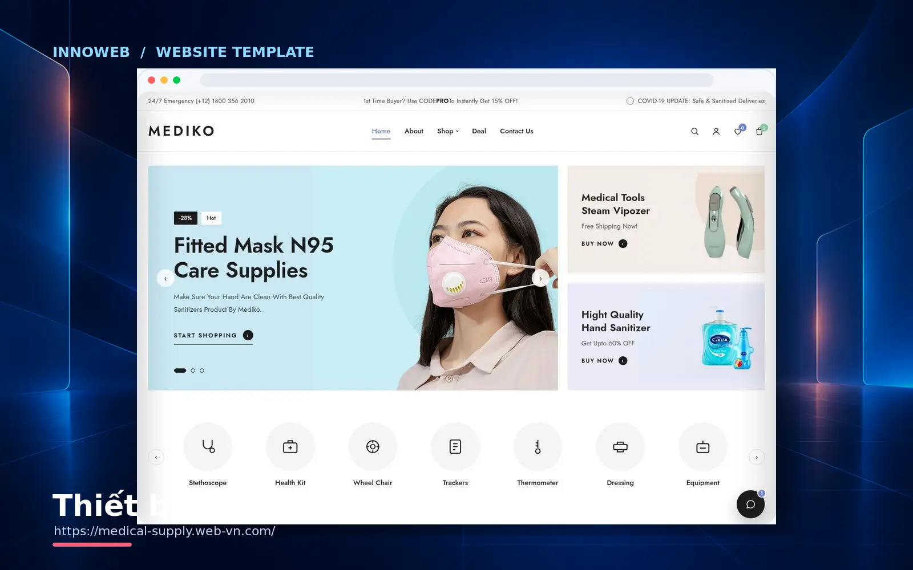Open the Steam Vipozer product image
The height and width of the screenshot is (570, 913).
[x=730, y=221]
